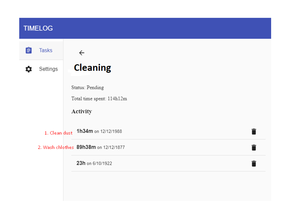
Task: Select the 89h38m on 12/12/1877 row
Action: (x=168, y=147)
